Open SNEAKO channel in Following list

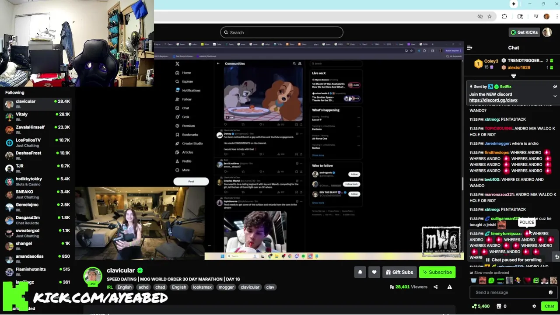click(x=37, y=194)
